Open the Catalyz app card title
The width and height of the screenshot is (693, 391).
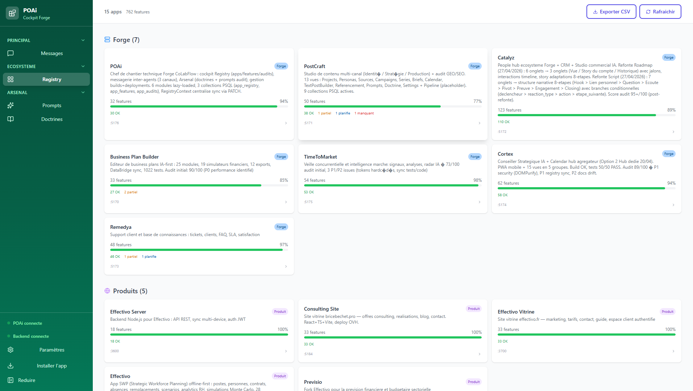coord(506,58)
